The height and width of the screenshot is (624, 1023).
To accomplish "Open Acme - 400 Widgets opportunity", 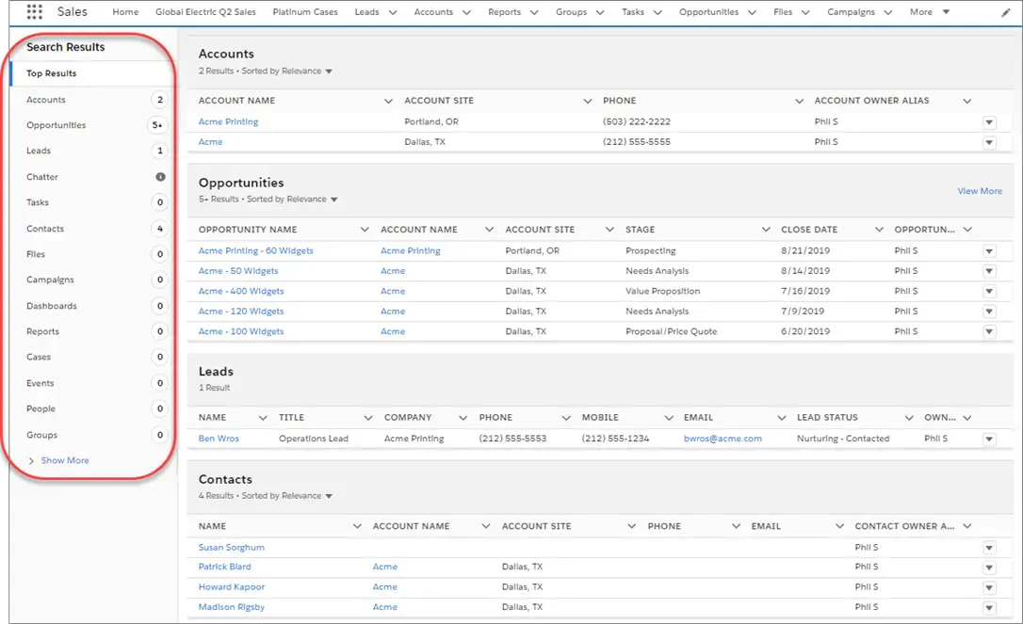I will (x=241, y=292).
